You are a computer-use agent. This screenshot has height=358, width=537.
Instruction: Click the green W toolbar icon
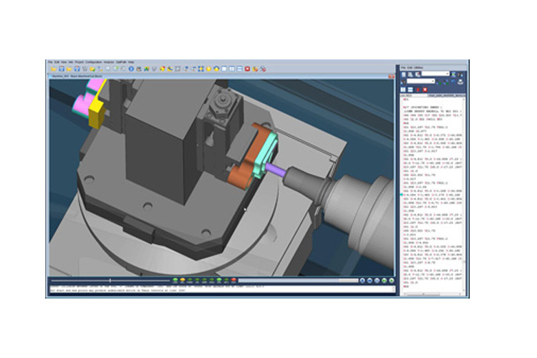tap(147, 69)
